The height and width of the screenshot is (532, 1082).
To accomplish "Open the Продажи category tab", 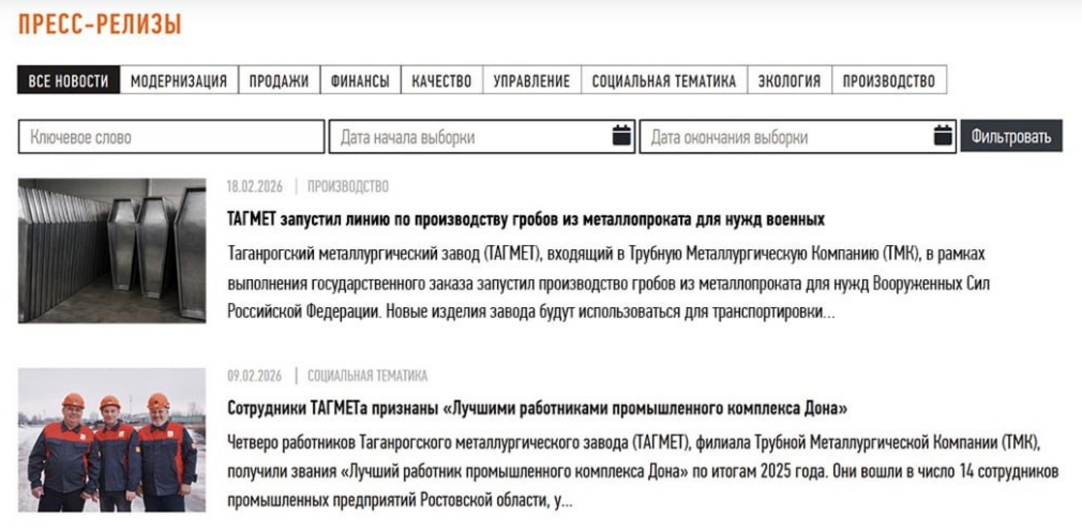I will coord(279,80).
